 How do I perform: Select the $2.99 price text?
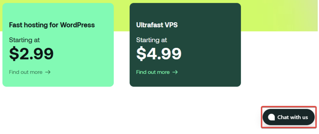(31, 53)
